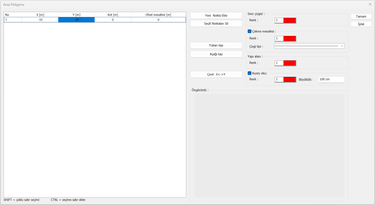This screenshot has height=205, width=375.
Task: Click the Ofset mesafesi cell in row 1
Action: (158, 20)
